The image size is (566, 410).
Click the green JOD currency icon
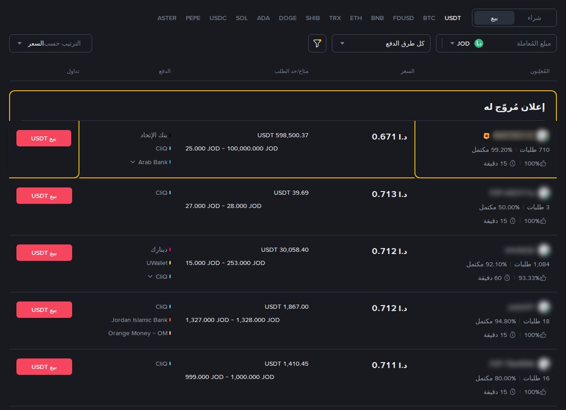pyautogui.click(x=478, y=43)
